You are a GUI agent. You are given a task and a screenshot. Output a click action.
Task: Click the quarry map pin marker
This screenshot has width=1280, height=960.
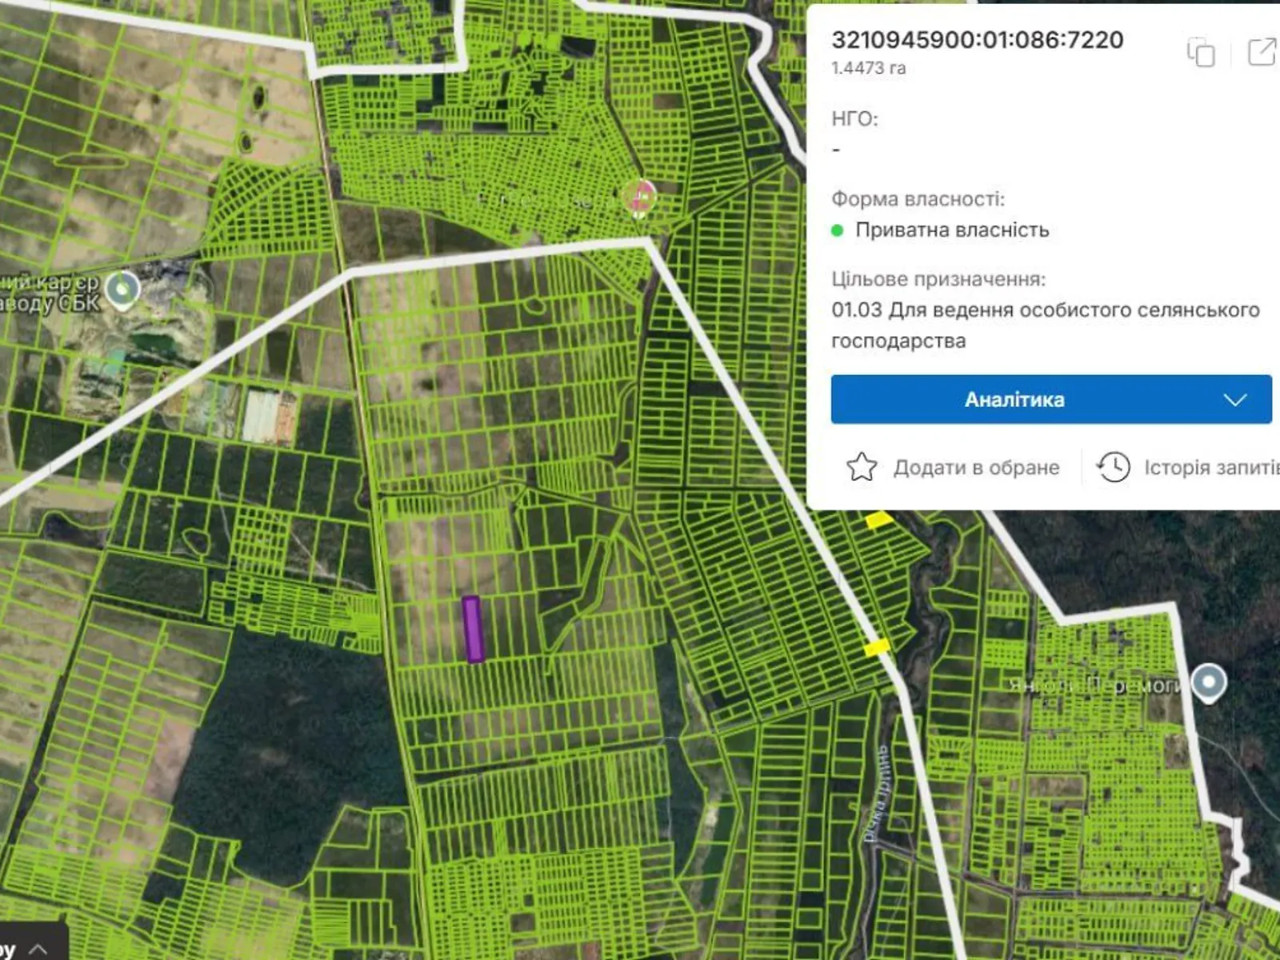click(122, 289)
